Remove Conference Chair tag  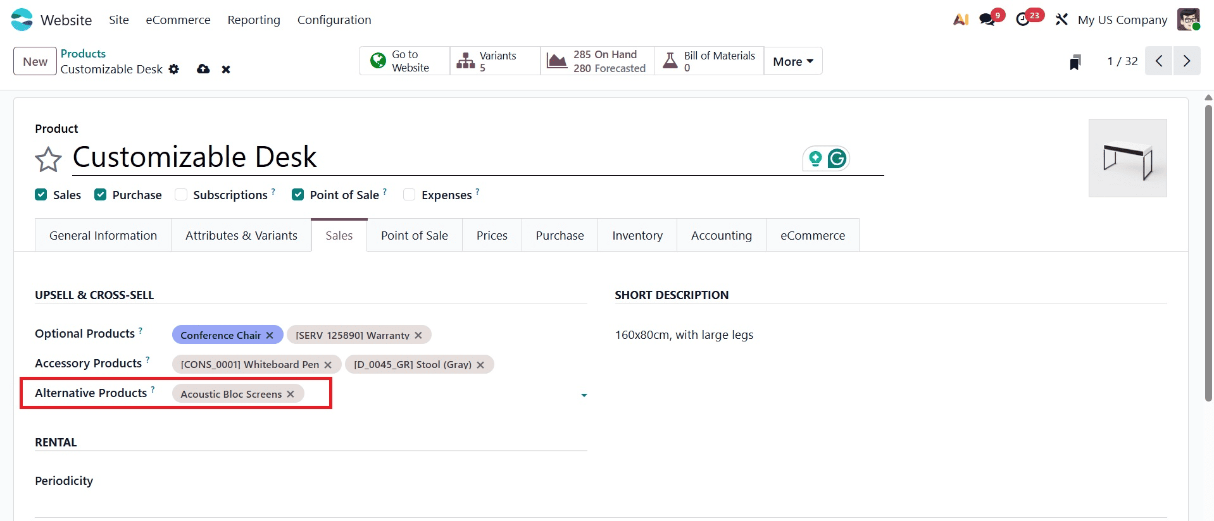pyautogui.click(x=270, y=335)
